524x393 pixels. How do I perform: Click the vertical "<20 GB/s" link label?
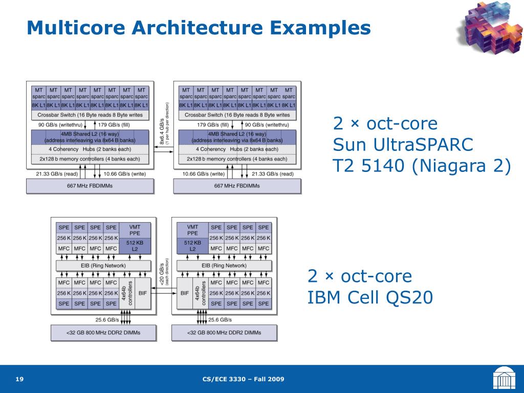coord(162,274)
